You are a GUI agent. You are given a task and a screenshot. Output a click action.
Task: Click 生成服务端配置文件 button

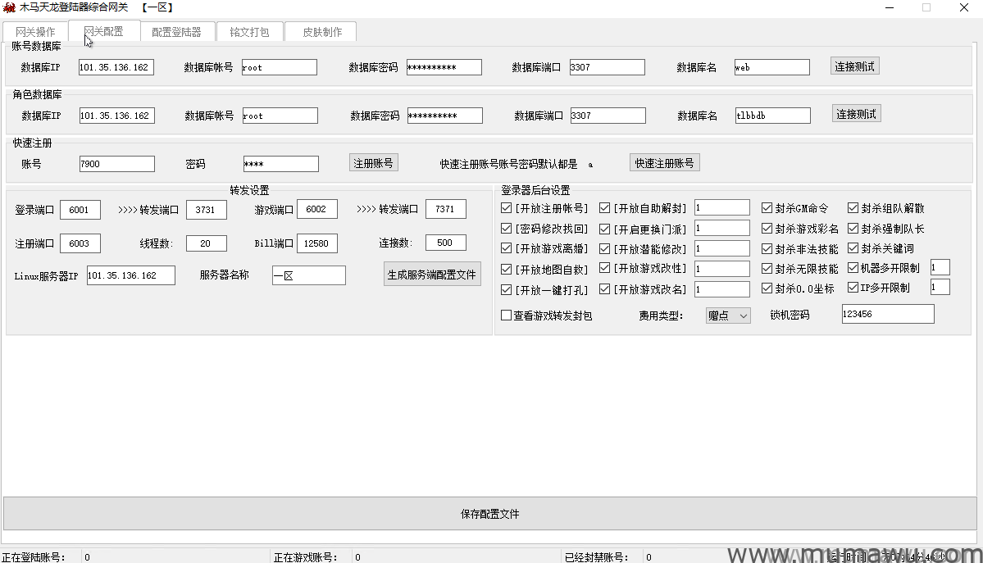432,275
